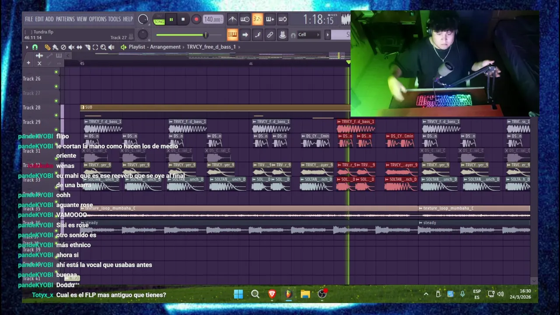Click the X icon beside the plus button
The image size is (560, 315).
39,63
